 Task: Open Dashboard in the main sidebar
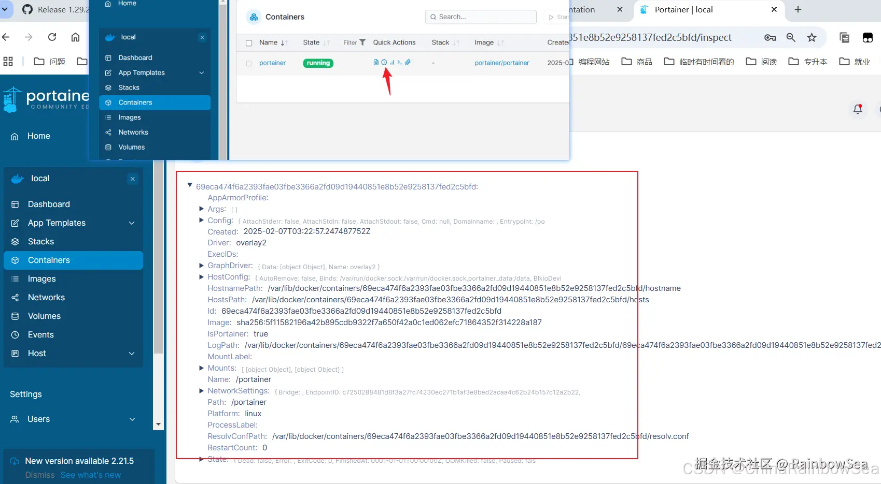pos(73,204)
